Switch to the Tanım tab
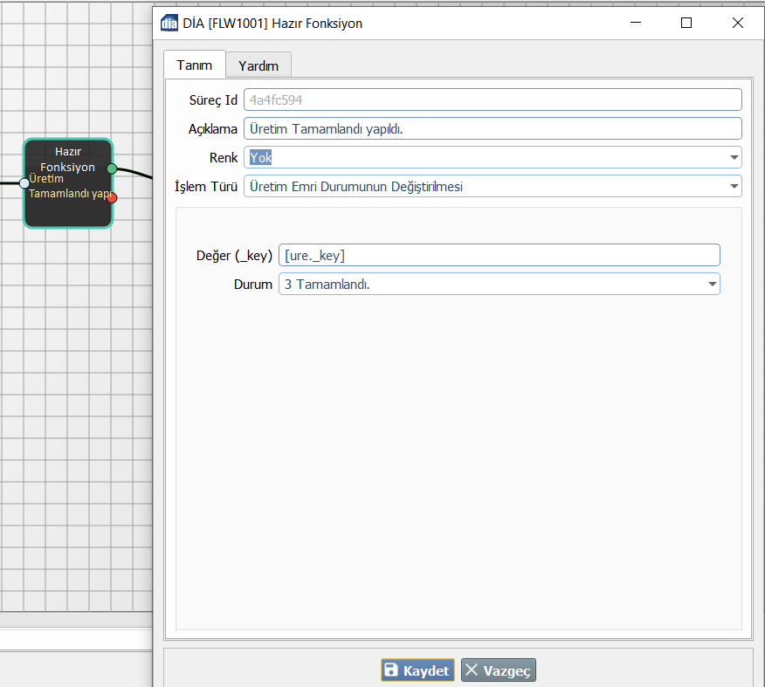This screenshot has width=765, height=687. click(x=194, y=65)
